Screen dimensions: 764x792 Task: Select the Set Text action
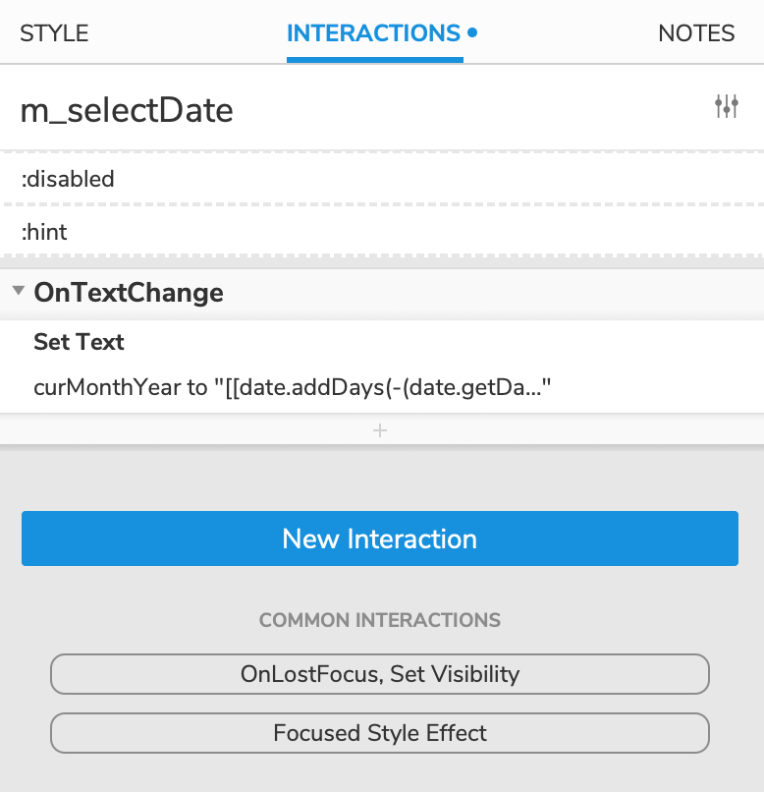tap(79, 342)
